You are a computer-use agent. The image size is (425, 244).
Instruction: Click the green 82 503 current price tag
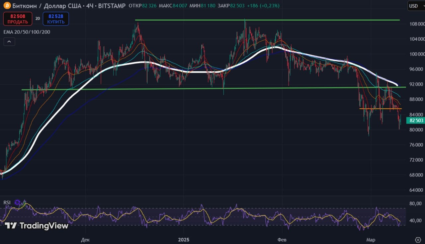pos(416,121)
